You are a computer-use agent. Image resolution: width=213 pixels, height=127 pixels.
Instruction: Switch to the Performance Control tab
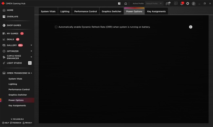coord(86,11)
